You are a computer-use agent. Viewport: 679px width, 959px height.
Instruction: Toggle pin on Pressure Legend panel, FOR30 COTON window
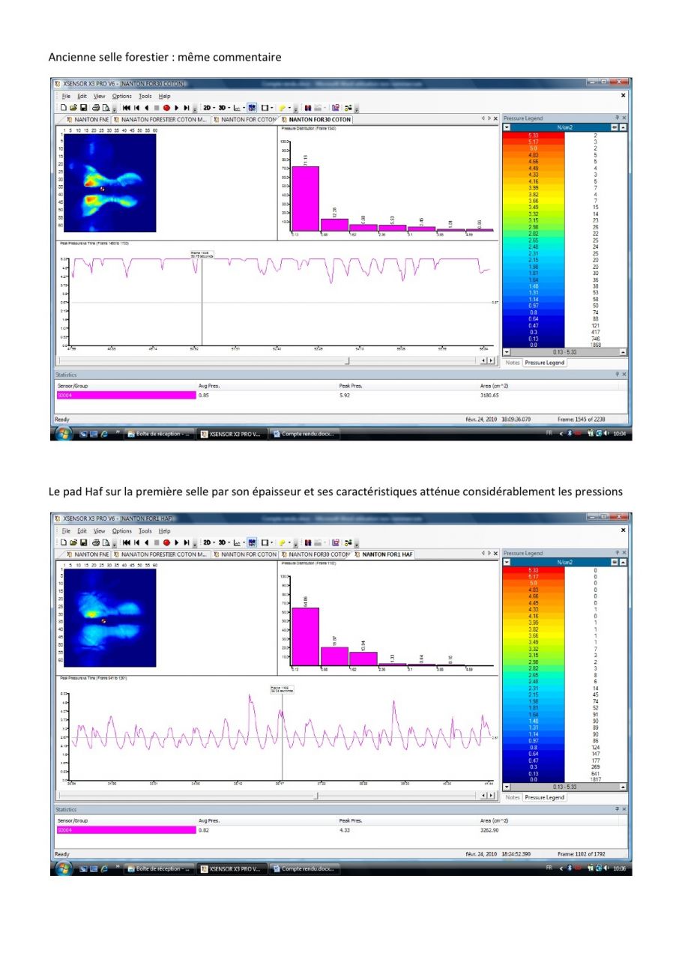tap(618, 118)
